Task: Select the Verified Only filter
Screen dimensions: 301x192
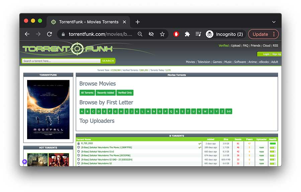Action: (x=125, y=93)
